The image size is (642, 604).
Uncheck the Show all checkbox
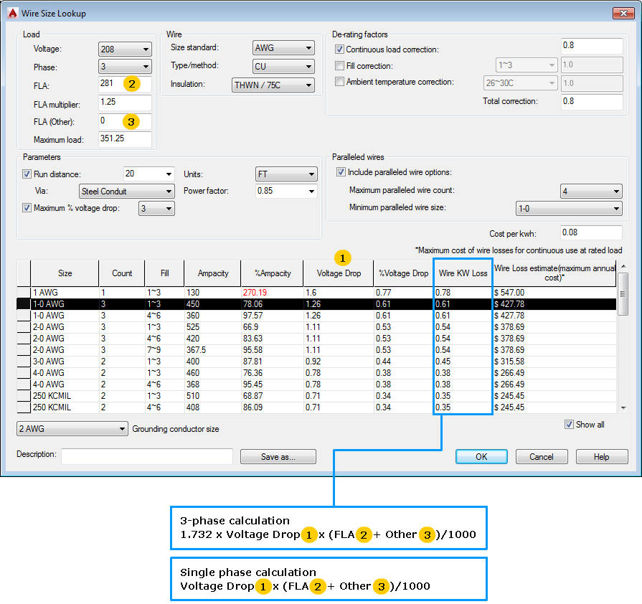(569, 424)
